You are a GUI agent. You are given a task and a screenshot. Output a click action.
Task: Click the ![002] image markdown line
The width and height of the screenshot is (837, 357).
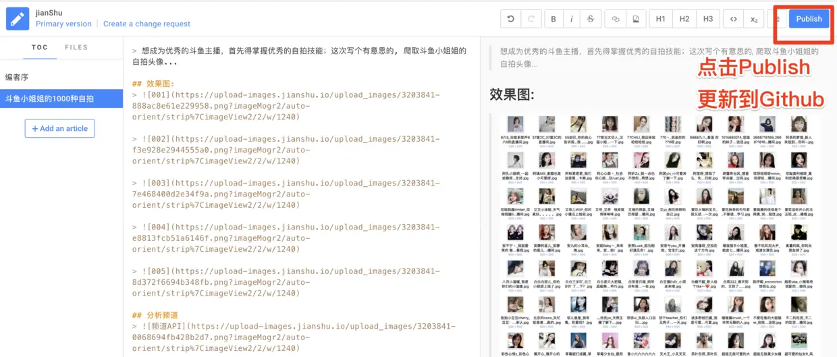tap(286, 150)
